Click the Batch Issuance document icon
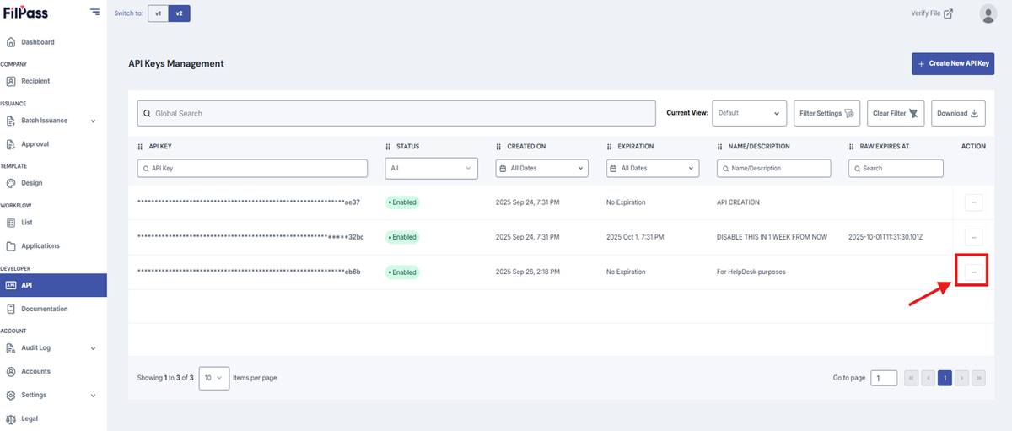Screen dimensions: 1012x431 coord(11,121)
